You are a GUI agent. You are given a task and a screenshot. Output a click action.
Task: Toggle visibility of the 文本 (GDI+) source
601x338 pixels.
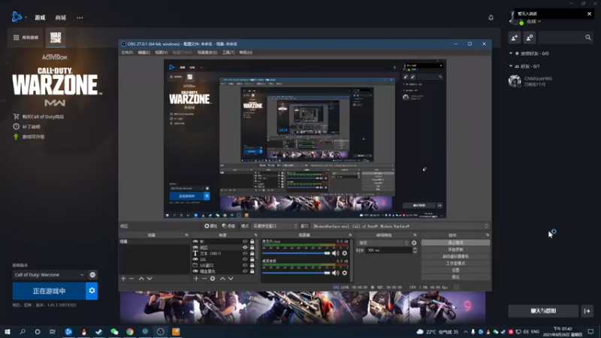click(x=245, y=253)
